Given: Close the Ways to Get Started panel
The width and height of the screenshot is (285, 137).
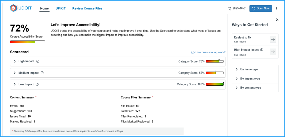Looking at the screenshot, I should point(277,20).
